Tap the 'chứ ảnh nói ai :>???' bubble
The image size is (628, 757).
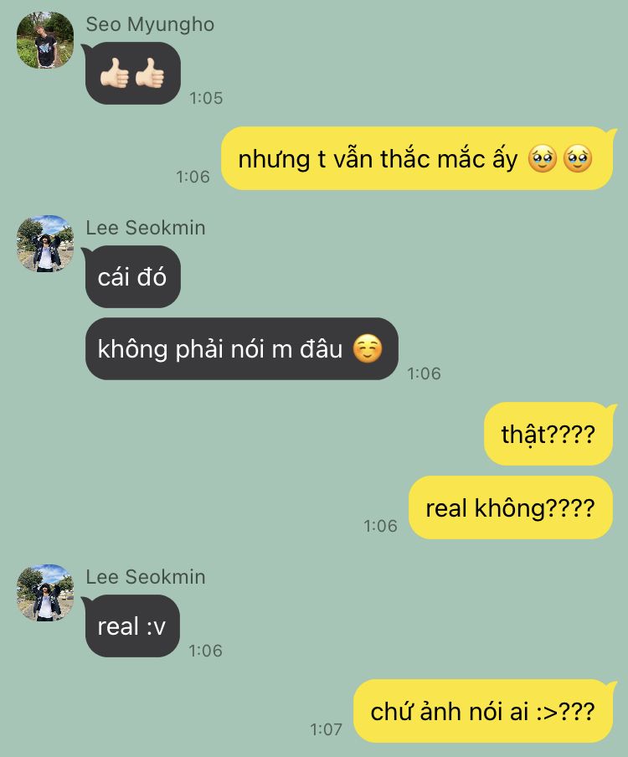coord(484,711)
